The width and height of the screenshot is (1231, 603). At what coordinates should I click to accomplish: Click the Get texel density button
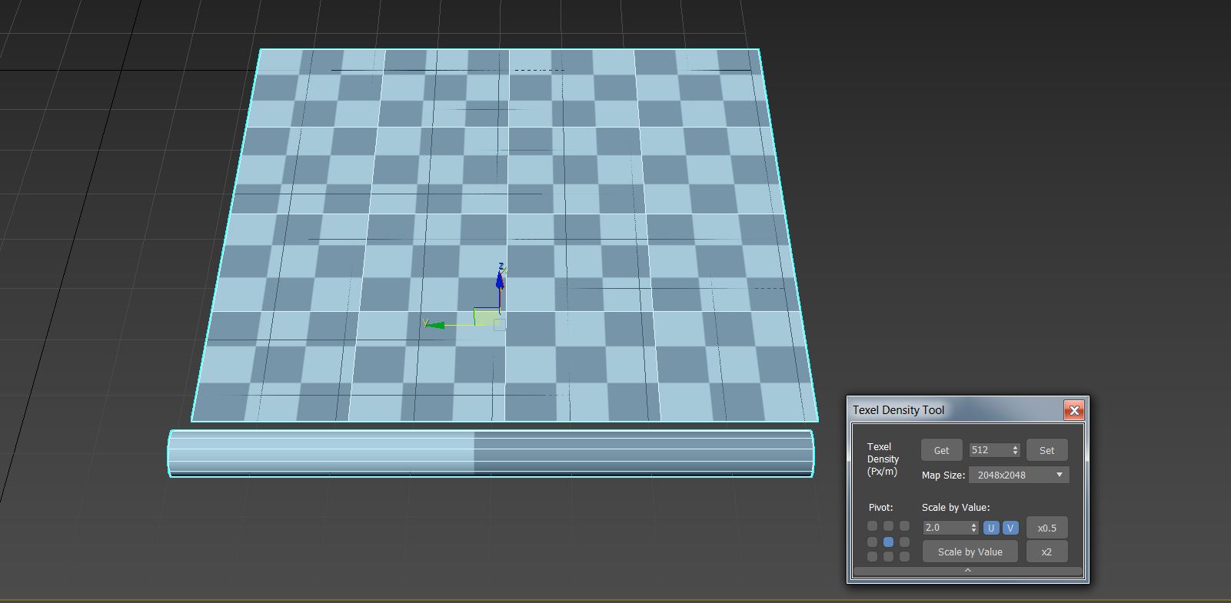(941, 450)
